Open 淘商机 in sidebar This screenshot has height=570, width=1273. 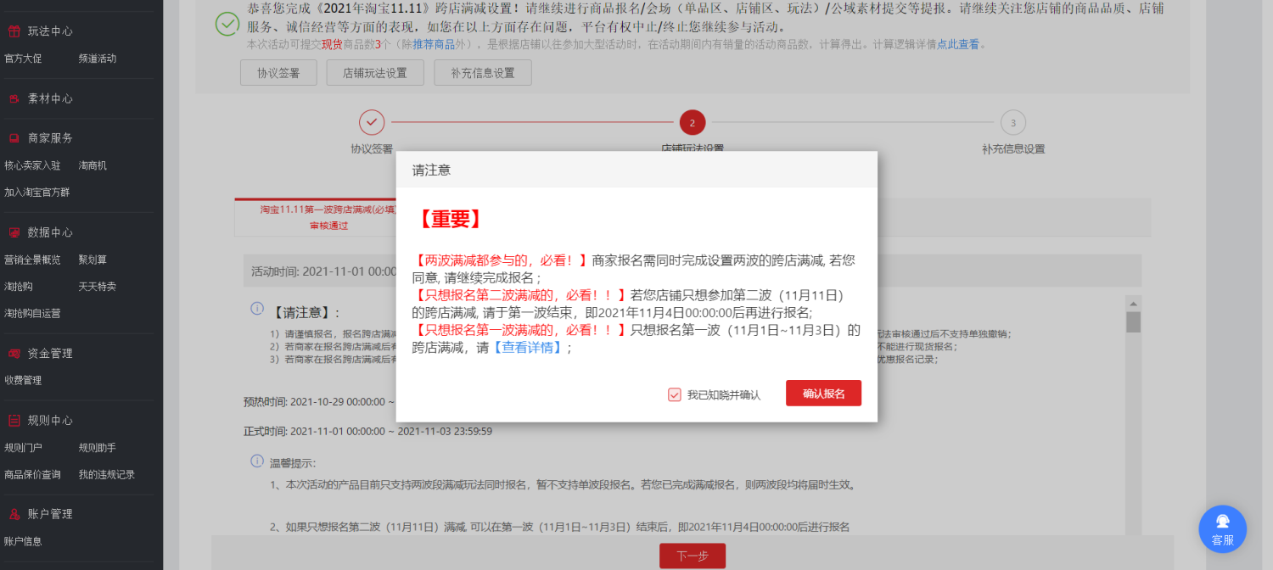coord(93,165)
